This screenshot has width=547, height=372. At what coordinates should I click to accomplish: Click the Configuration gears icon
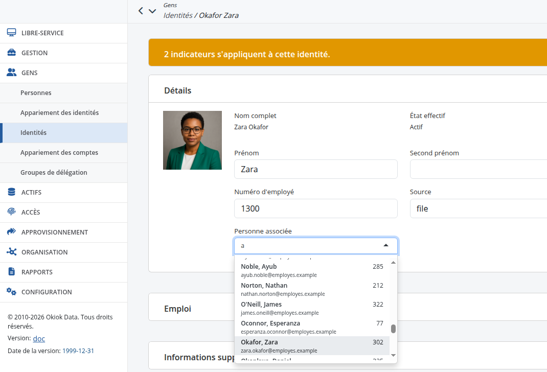point(12,291)
